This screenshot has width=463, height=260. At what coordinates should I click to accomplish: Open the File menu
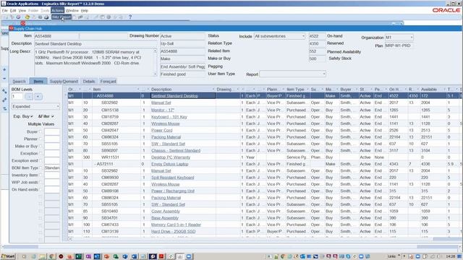tap(5, 10)
